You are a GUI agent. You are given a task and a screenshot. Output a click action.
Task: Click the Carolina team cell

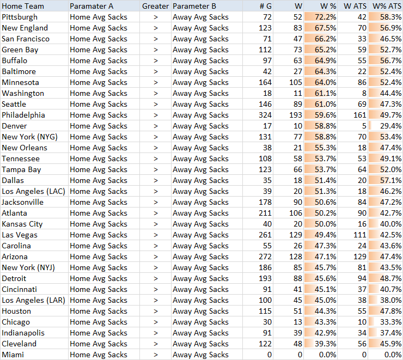[x=34, y=246]
